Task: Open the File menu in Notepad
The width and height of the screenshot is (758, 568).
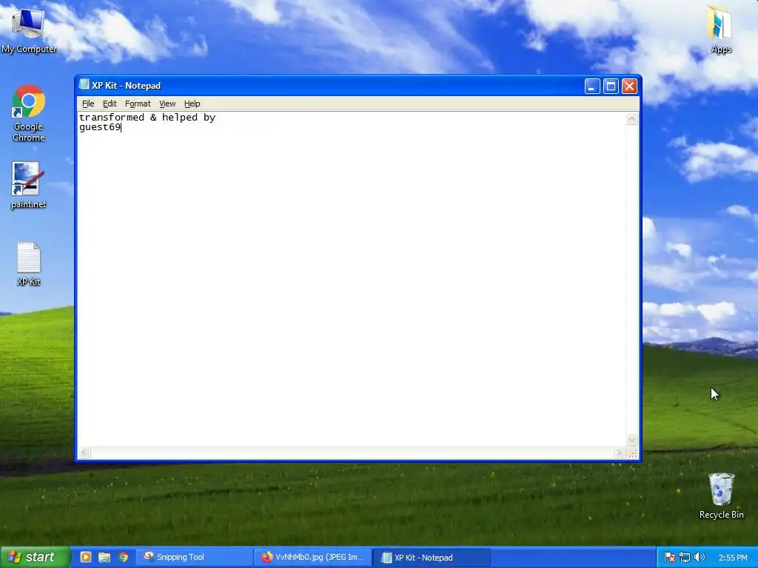Action: (x=88, y=104)
